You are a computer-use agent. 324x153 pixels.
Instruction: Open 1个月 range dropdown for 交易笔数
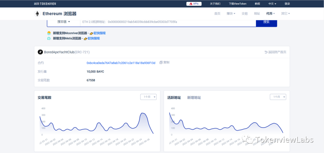tap(148, 97)
